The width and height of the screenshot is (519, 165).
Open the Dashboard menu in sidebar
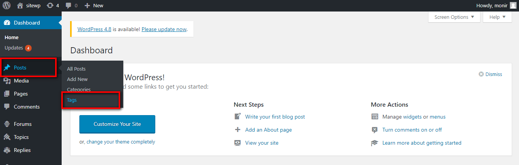[x=31, y=23]
